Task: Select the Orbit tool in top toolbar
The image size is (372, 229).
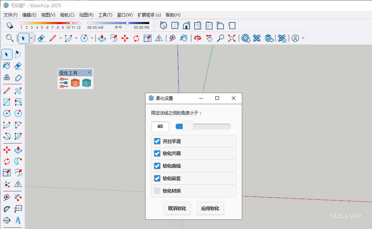Action: [x=197, y=38]
